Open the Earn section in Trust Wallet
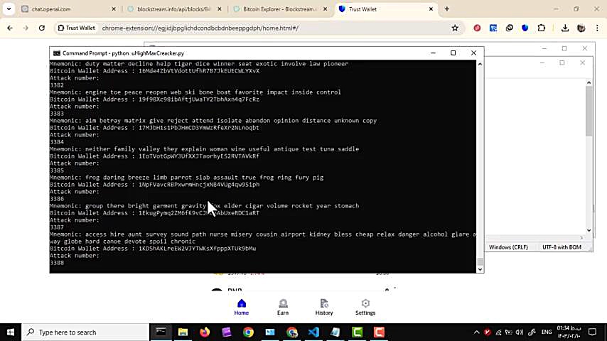Screen dimensions: 607x341 click(283, 308)
